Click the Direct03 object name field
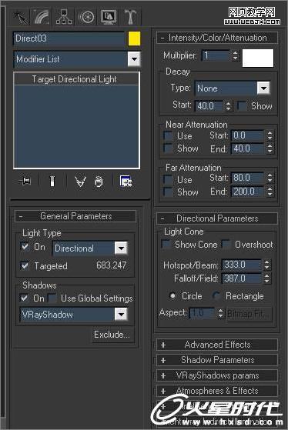 pyautogui.click(x=69, y=38)
